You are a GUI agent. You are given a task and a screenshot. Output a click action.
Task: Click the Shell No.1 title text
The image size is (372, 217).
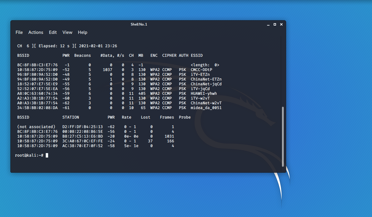139,24
